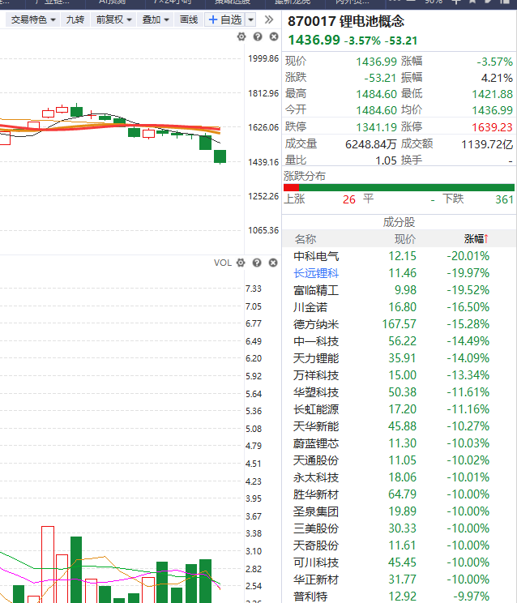Viewport: 517px width, 603px height.
Task: Open VOL indicator settings gear
Action: pos(241,263)
